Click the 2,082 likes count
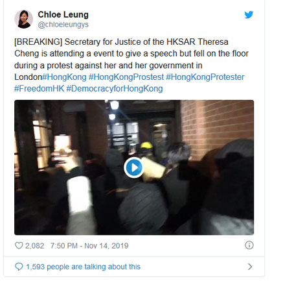283x281 pixels. (x=34, y=246)
